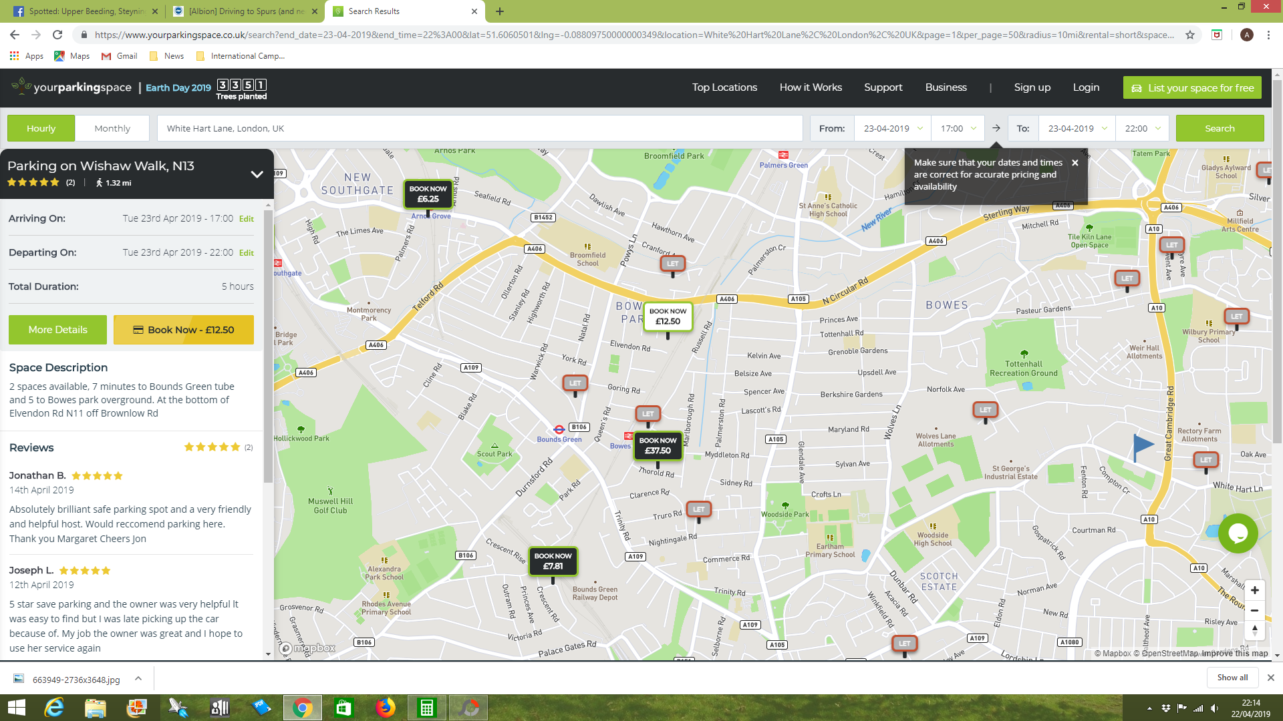Select the LET marker near Truro Rd
Viewport: 1283px width, 721px height.
coord(698,509)
